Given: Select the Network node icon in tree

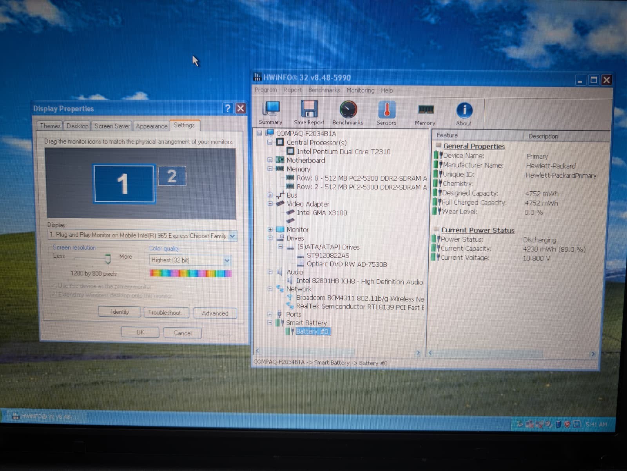Looking at the screenshot, I should click(x=279, y=289).
